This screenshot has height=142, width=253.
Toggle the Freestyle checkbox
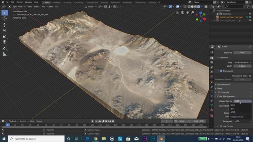(219, 92)
